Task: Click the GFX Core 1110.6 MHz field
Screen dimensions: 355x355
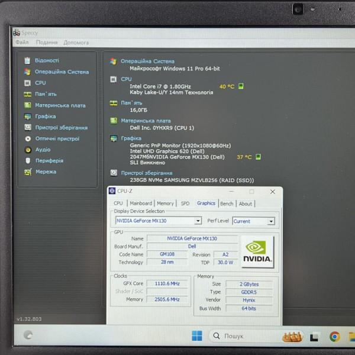Action: [x=167, y=283]
